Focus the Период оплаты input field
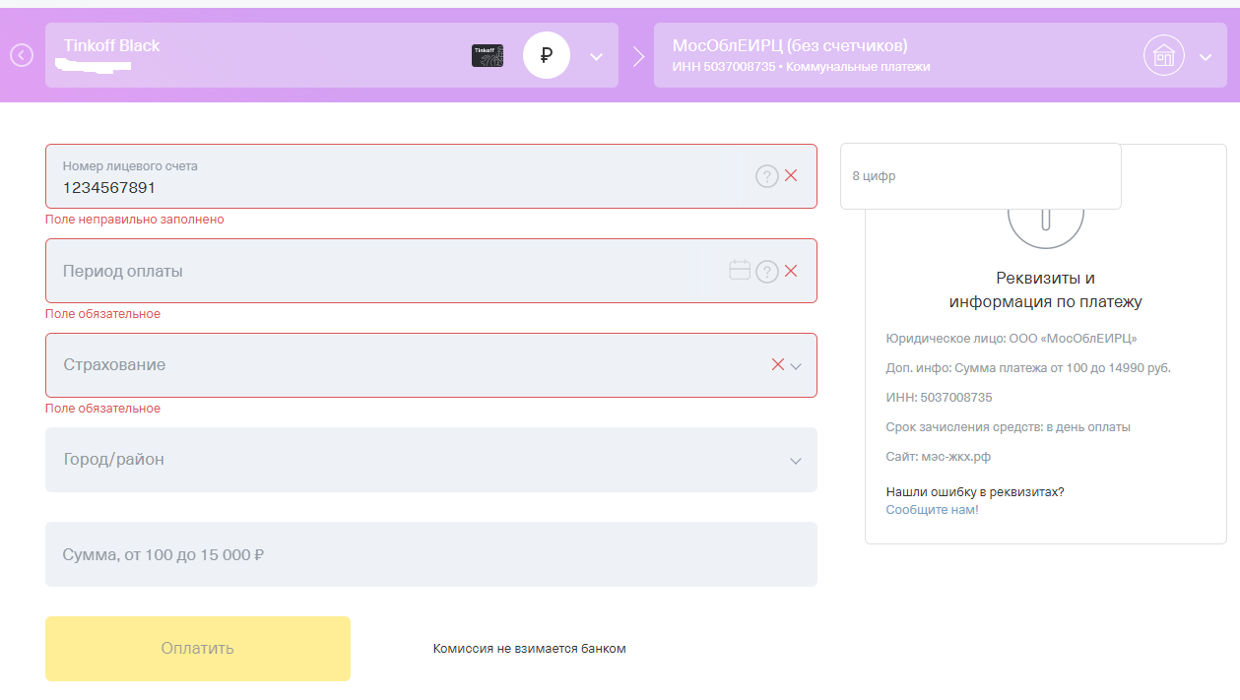 pyautogui.click(x=384, y=271)
